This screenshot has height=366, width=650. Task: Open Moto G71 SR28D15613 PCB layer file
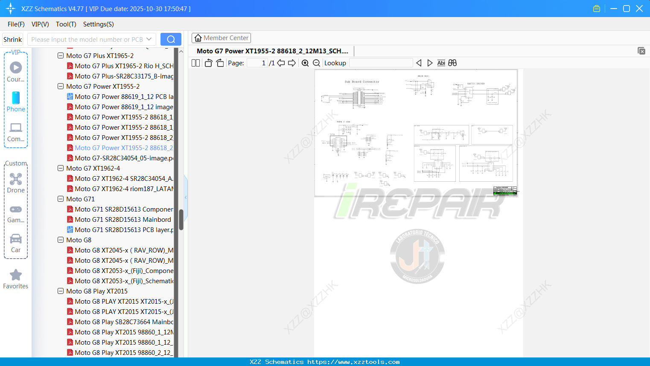click(124, 230)
